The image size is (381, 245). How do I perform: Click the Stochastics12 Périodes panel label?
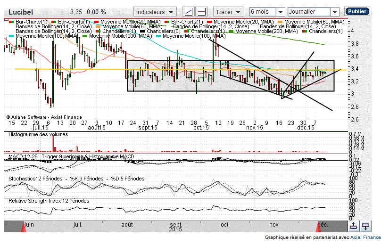35,179
